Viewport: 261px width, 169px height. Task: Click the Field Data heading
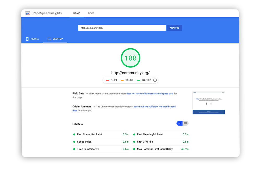point(78,94)
